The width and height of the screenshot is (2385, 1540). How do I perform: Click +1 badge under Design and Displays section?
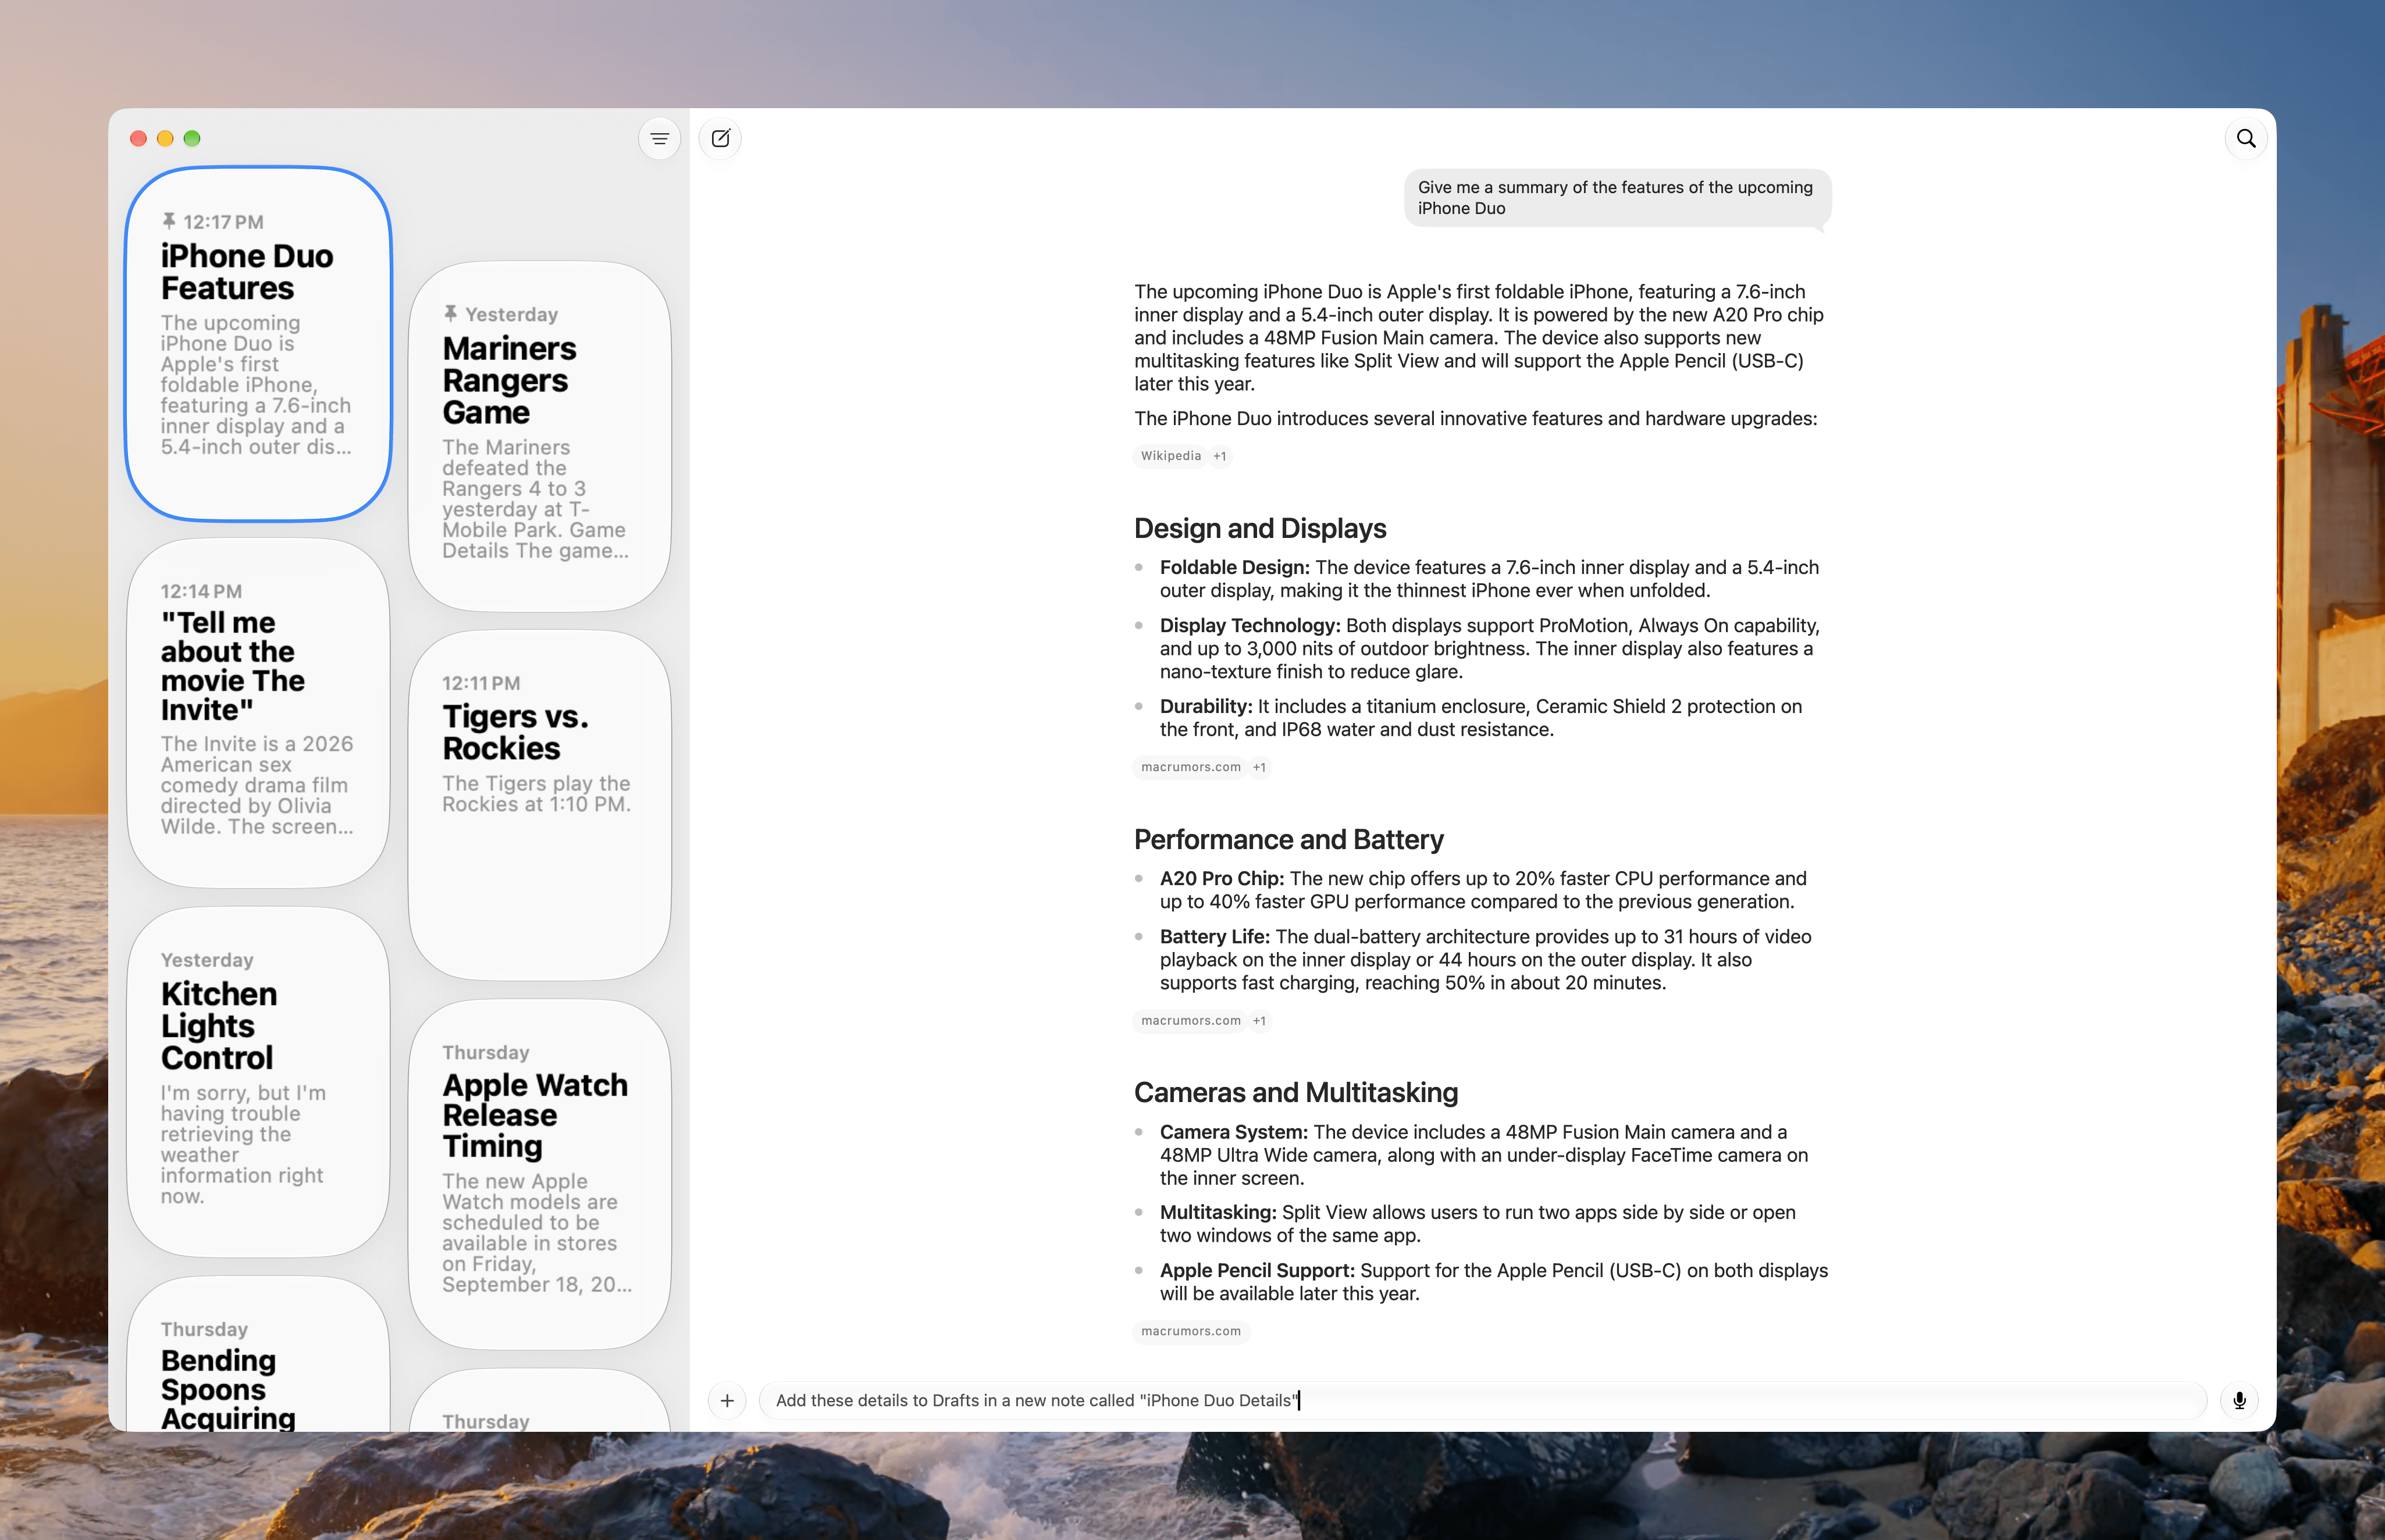[x=1260, y=767]
